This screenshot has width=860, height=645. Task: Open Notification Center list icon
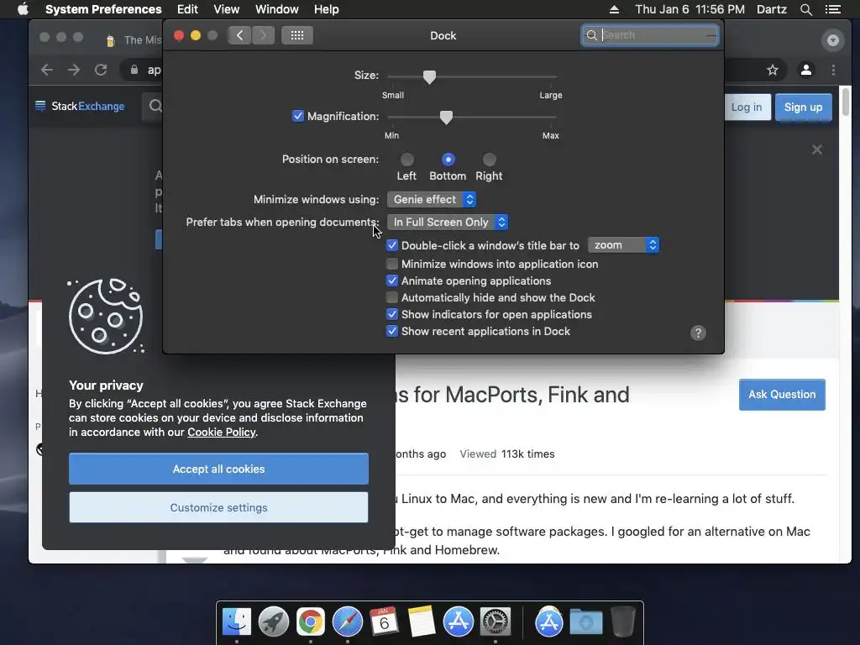coord(833,9)
